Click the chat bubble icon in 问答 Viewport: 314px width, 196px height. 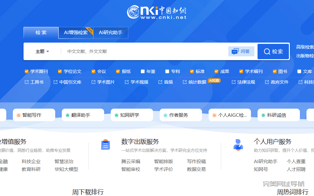[235, 51]
